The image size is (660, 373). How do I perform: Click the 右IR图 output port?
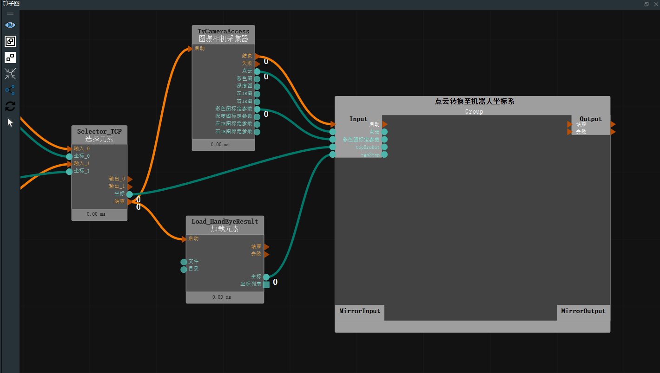point(257,102)
